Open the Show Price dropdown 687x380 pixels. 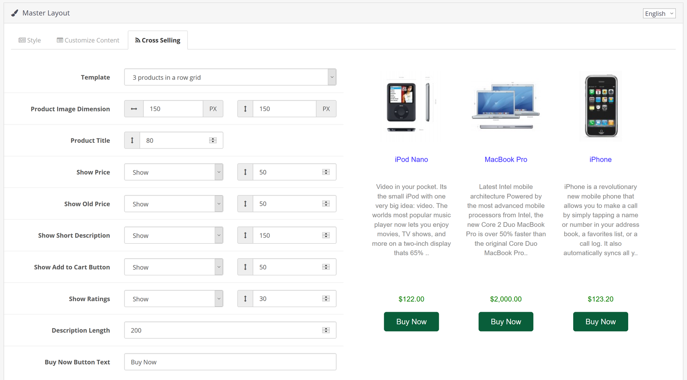(x=173, y=172)
